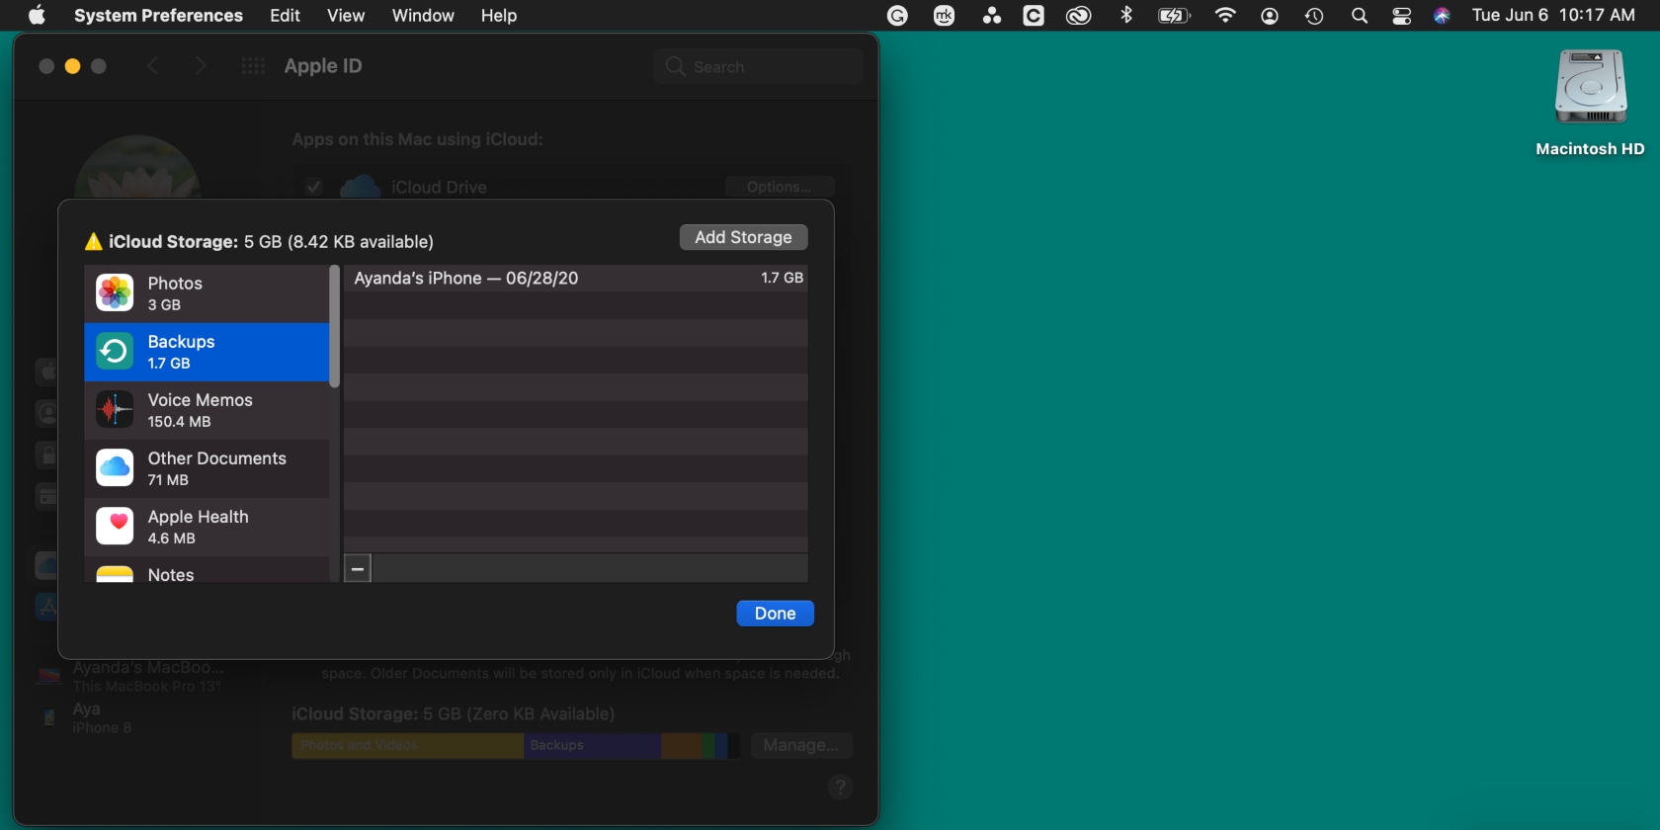Click the Grammarly menu bar icon
The height and width of the screenshot is (830, 1660).
[897, 16]
